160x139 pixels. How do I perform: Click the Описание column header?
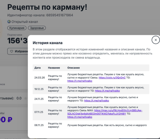pyautogui.click(x=73, y=68)
